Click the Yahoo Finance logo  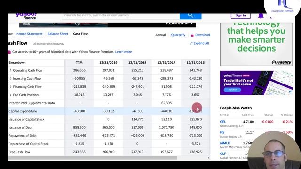(x=26, y=16)
